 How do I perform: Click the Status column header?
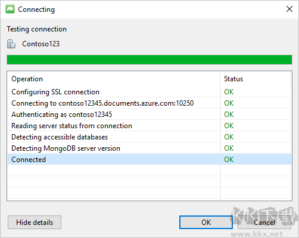click(x=256, y=79)
